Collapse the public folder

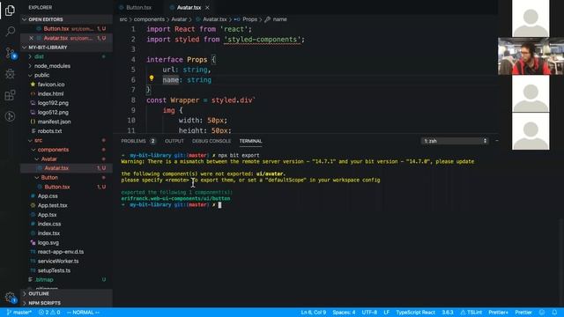(x=41, y=75)
